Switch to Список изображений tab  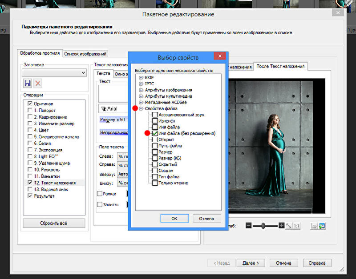(x=85, y=54)
